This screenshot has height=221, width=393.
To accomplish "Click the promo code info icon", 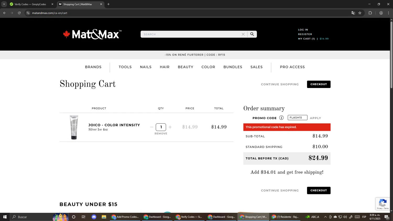I will coord(281,118).
